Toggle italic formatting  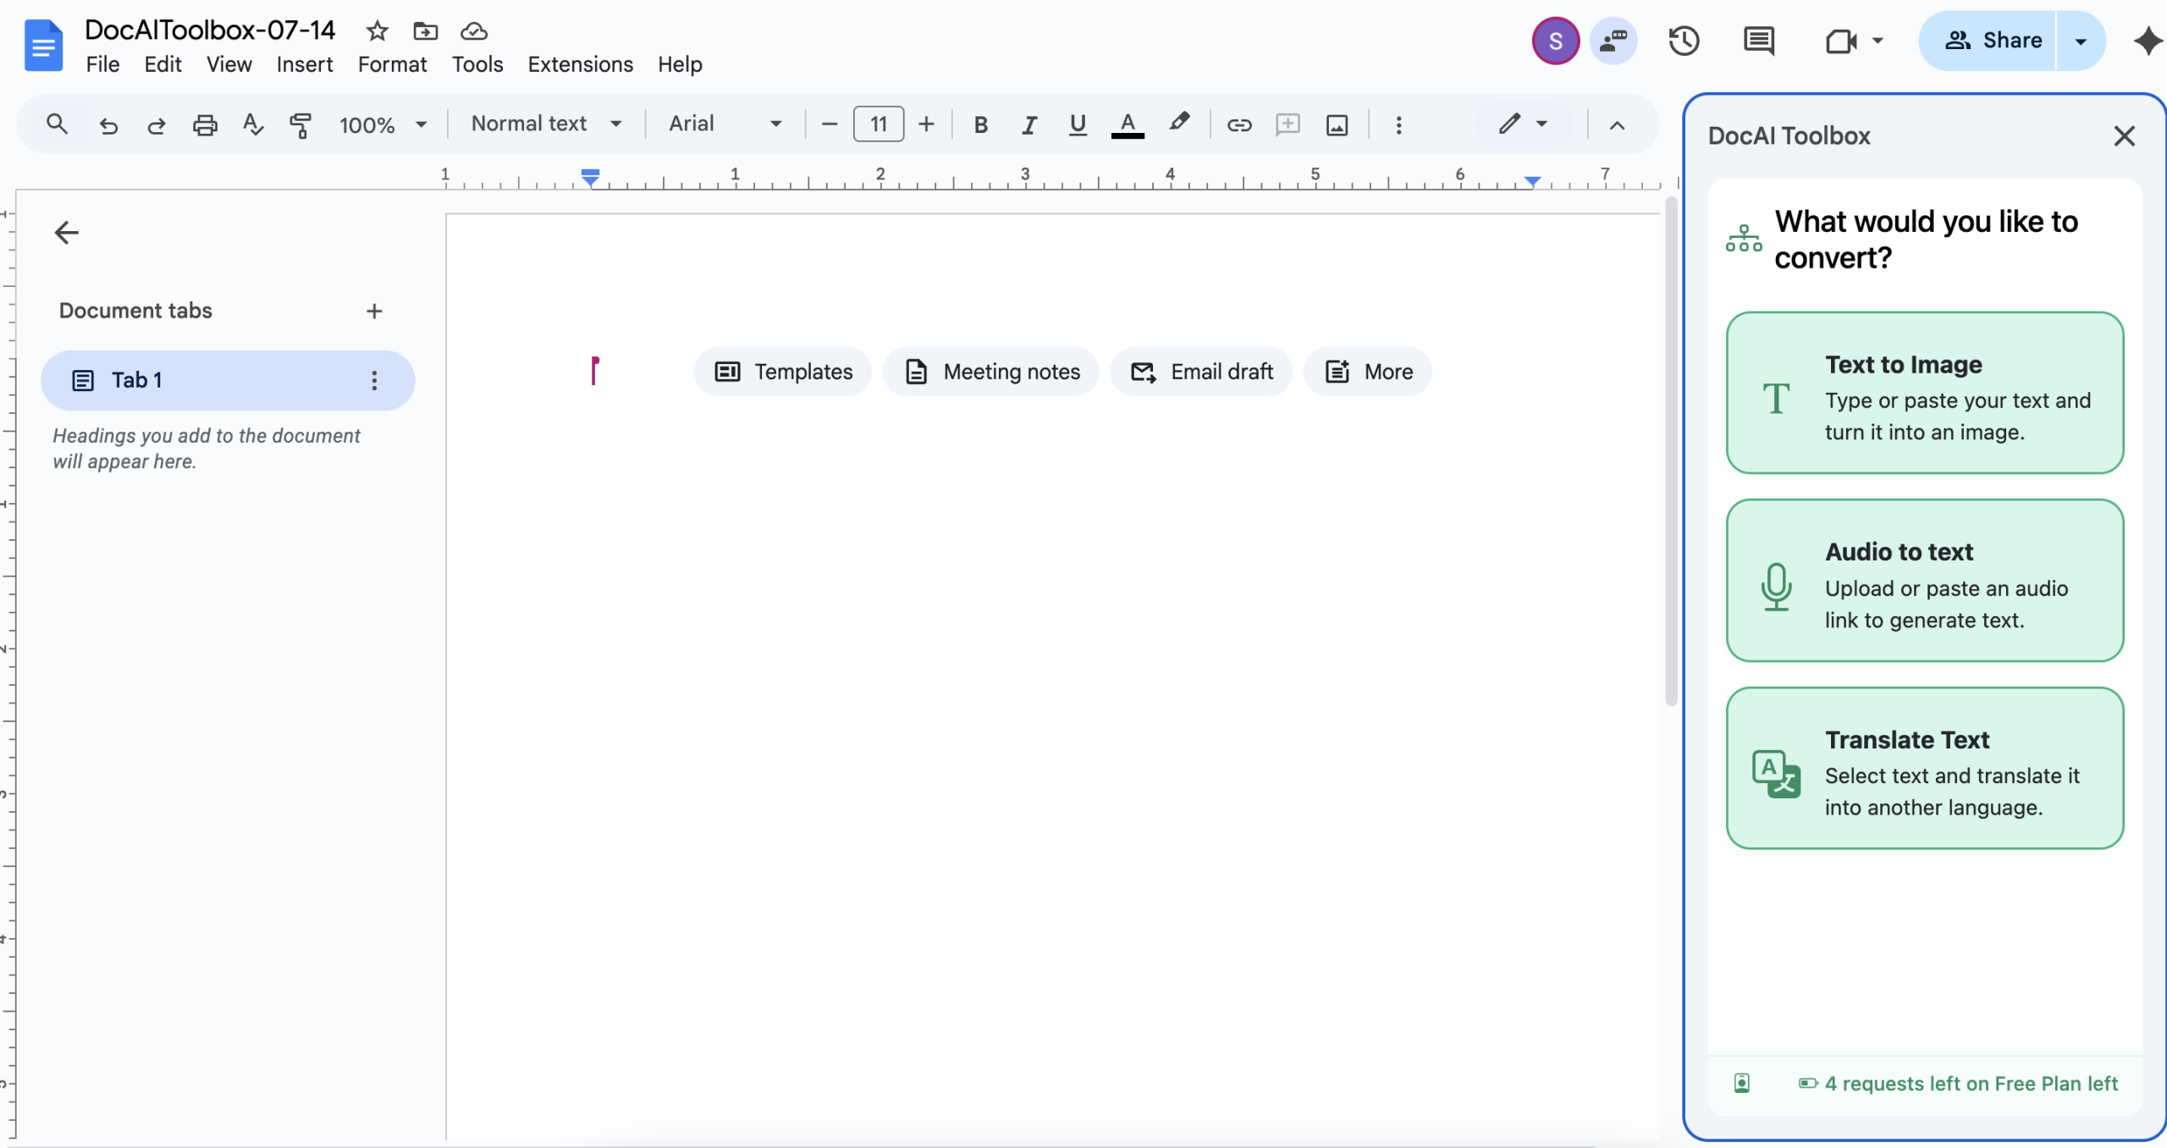pyautogui.click(x=1028, y=124)
